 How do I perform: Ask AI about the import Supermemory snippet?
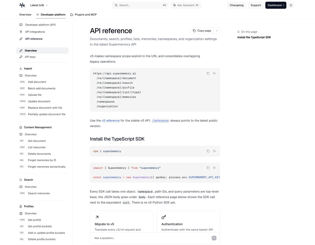pos(214,168)
